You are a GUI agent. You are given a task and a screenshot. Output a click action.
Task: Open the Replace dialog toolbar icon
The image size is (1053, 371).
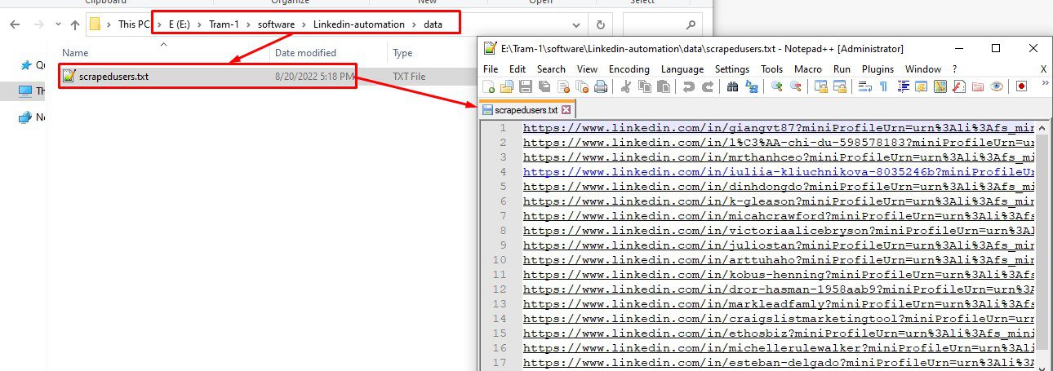[752, 86]
